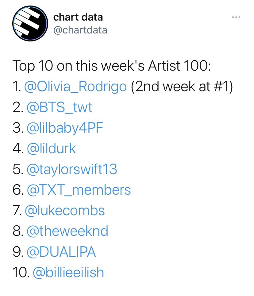254x296 pixels.
Task: Click the @chartdata handle
Action: [x=80, y=30]
